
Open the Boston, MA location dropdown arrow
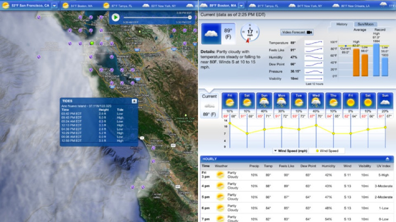pyautogui.click(x=242, y=5)
